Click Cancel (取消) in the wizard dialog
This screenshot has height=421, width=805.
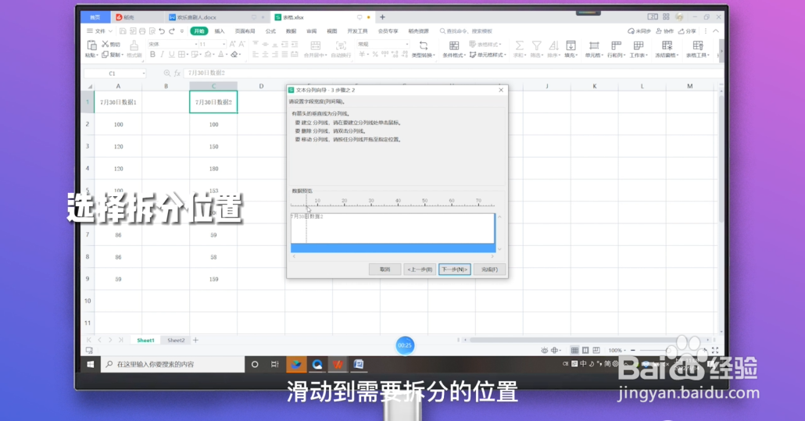point(385,269)
